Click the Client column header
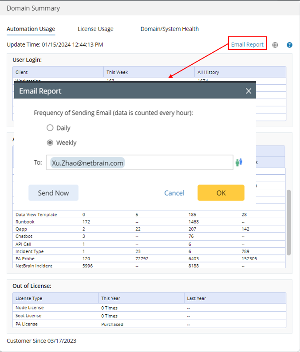Screen dimensions: 300x352 click(22, 72)
